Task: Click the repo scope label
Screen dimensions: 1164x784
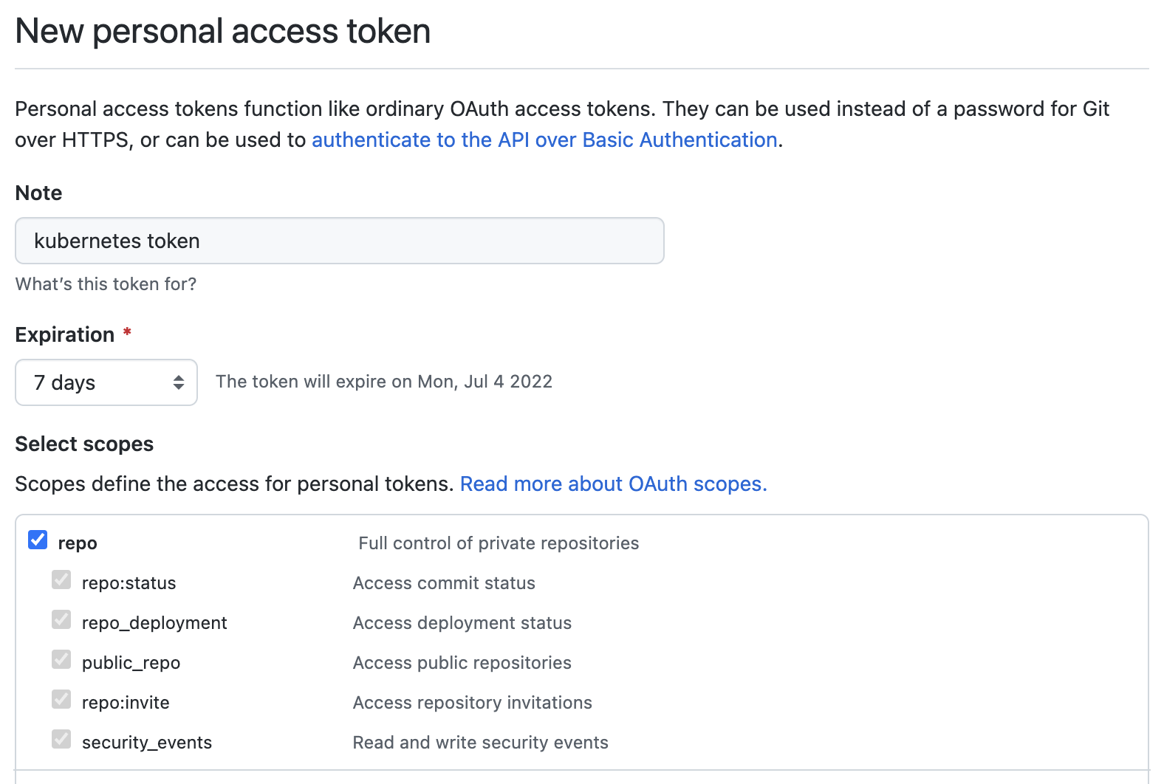Action: tap(78, 543)
